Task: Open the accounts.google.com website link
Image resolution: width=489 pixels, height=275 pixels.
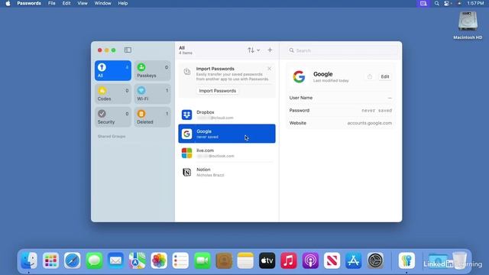Action: [x=370, y=123]
